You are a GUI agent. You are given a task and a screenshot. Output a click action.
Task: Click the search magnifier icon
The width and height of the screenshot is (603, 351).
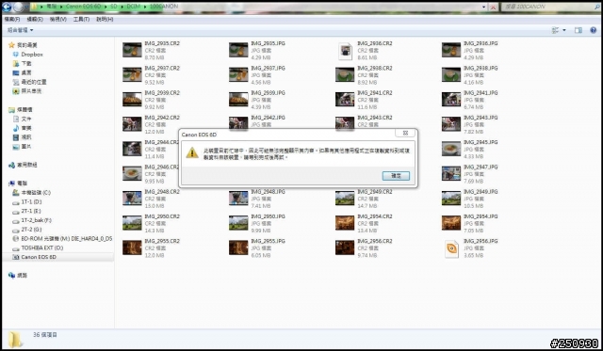pos(596,7)
